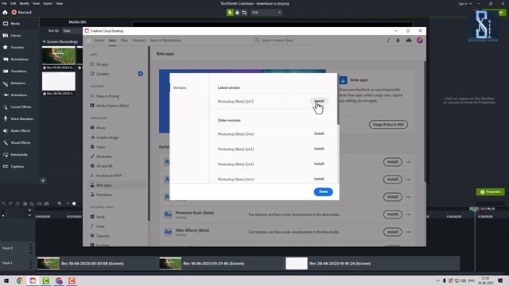Open the Transitions panel

[x=15, y=71]
